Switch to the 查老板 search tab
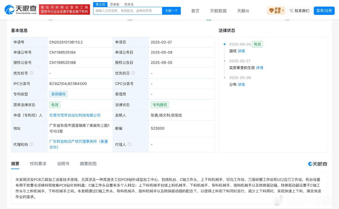Image resolution: width=339 pixels, height=209 pixels. (115, 4)
